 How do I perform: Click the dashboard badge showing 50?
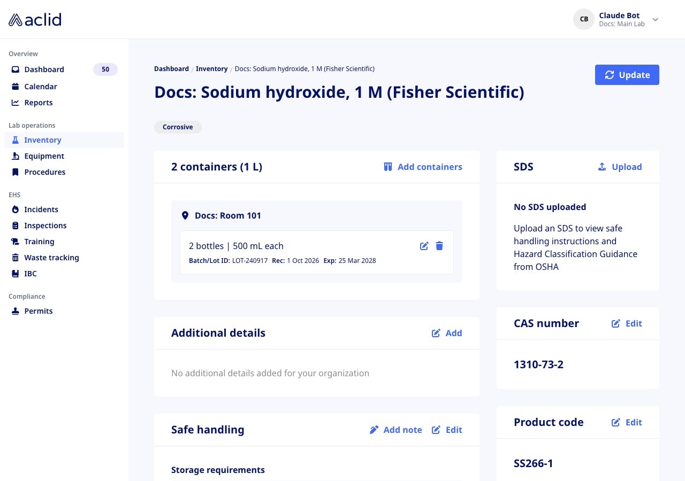point(105,69)
